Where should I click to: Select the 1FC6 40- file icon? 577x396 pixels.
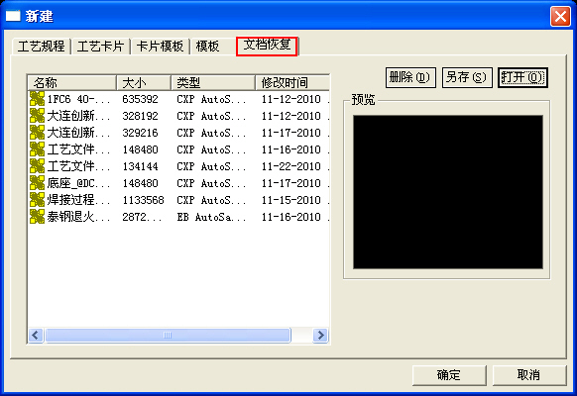[x=37, y=99]
